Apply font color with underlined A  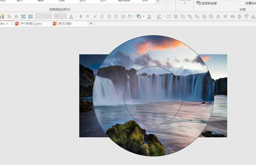[71, 17]
